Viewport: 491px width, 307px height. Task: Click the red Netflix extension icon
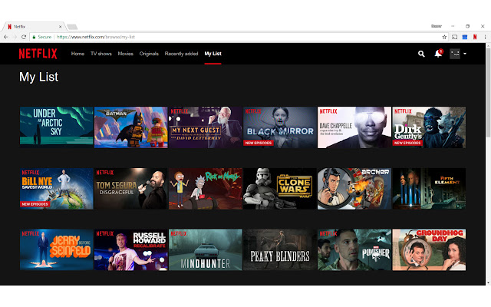pos(475,37)
